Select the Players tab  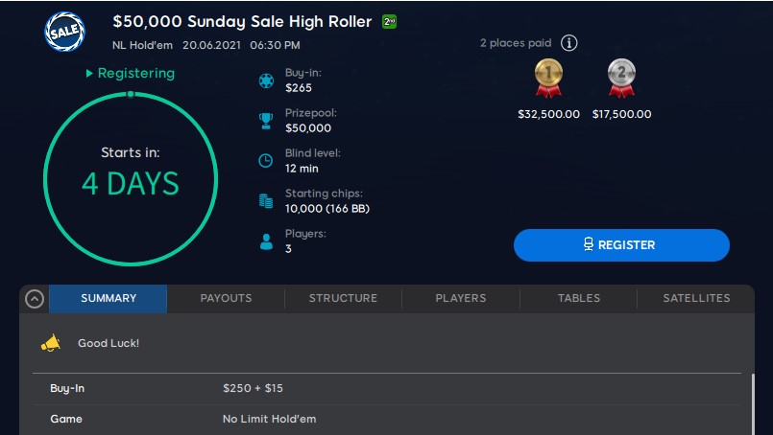click(461, 298)
